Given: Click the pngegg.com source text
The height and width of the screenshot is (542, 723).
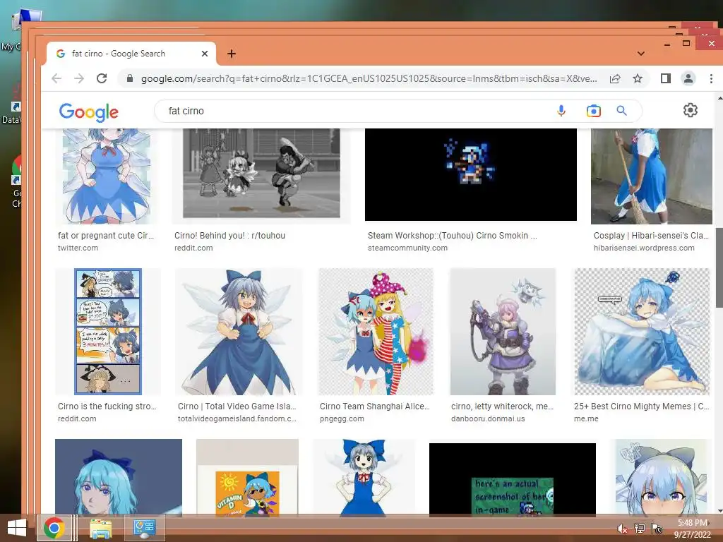Looking at the screenshot, I should 342,419.
